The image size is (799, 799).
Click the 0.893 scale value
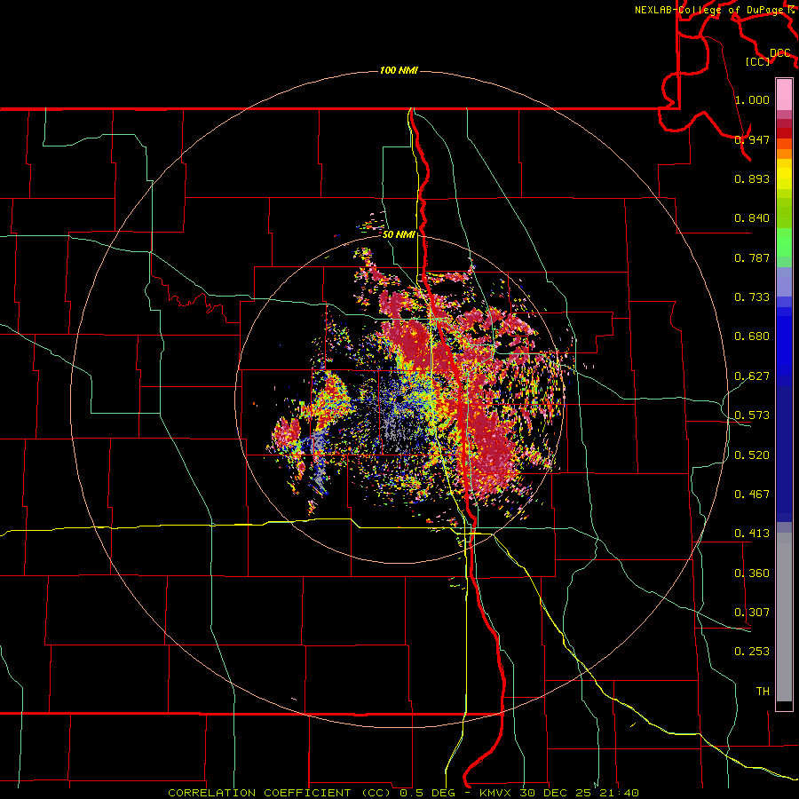coord(752,178)
